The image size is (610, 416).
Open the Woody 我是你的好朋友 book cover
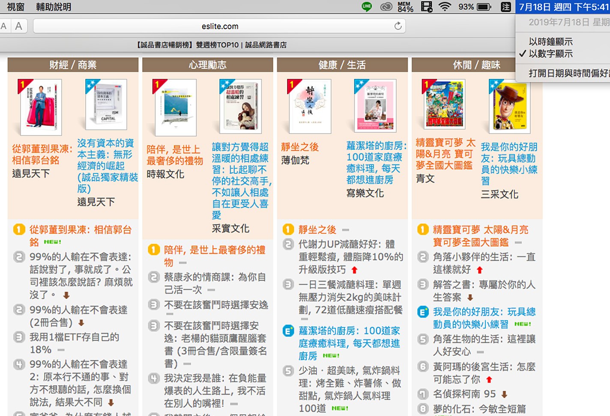click(509, 106)
